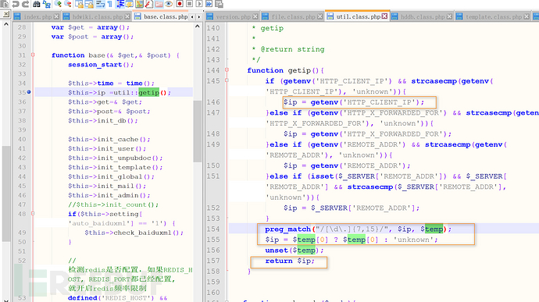The height and width of the screenshot is (302, 539).
Task: Toggle synchronize horizontal scrolling
Action: (89, 4)
